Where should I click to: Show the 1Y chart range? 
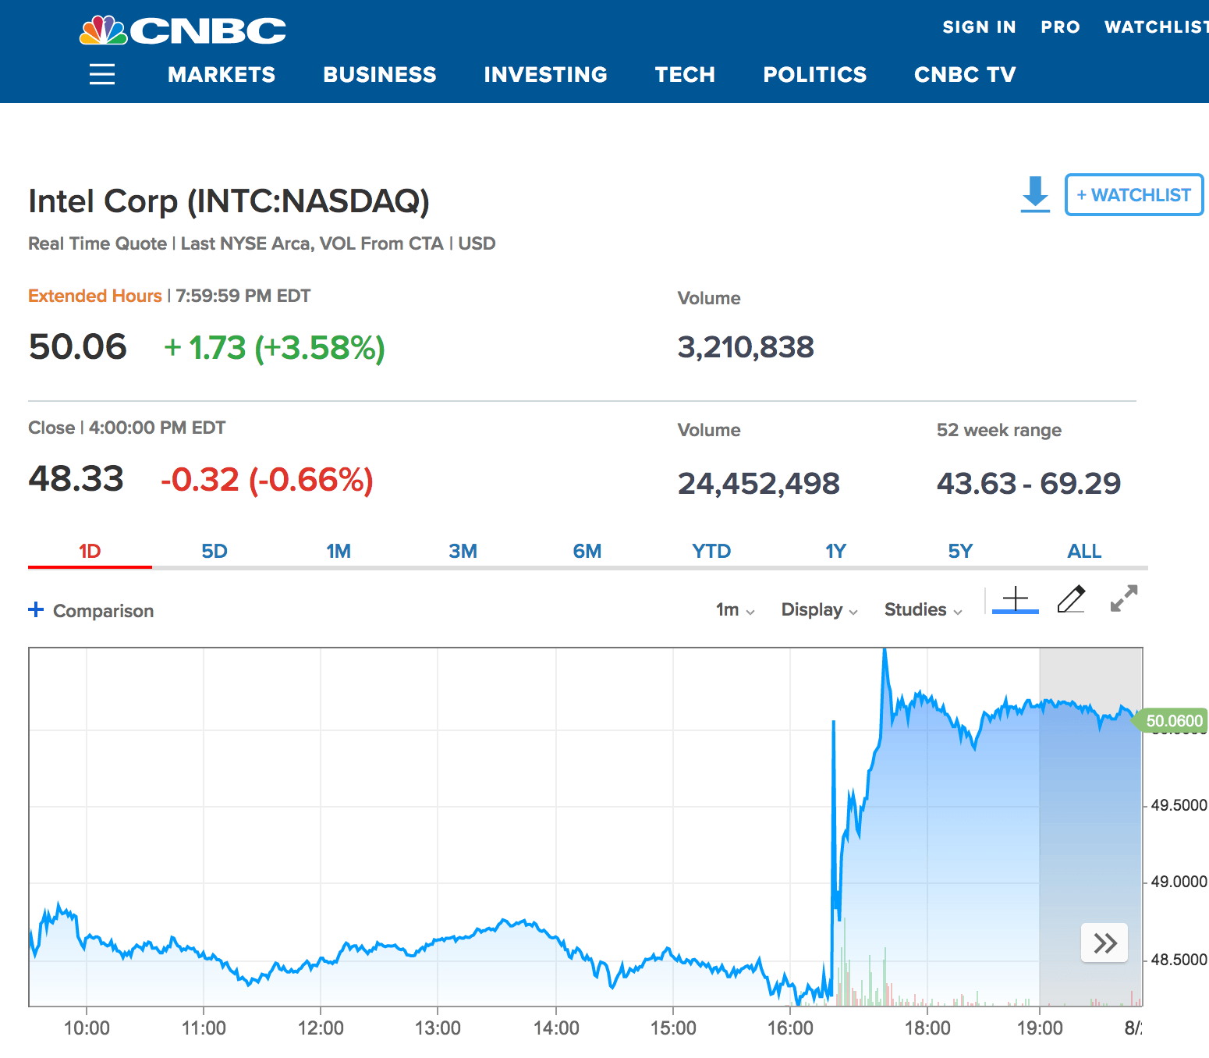[835, 552]
